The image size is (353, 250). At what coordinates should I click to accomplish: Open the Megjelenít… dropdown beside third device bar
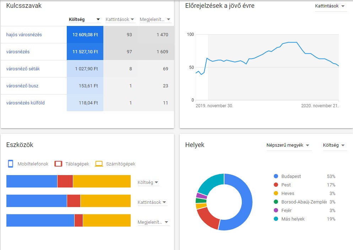point(153,222)
